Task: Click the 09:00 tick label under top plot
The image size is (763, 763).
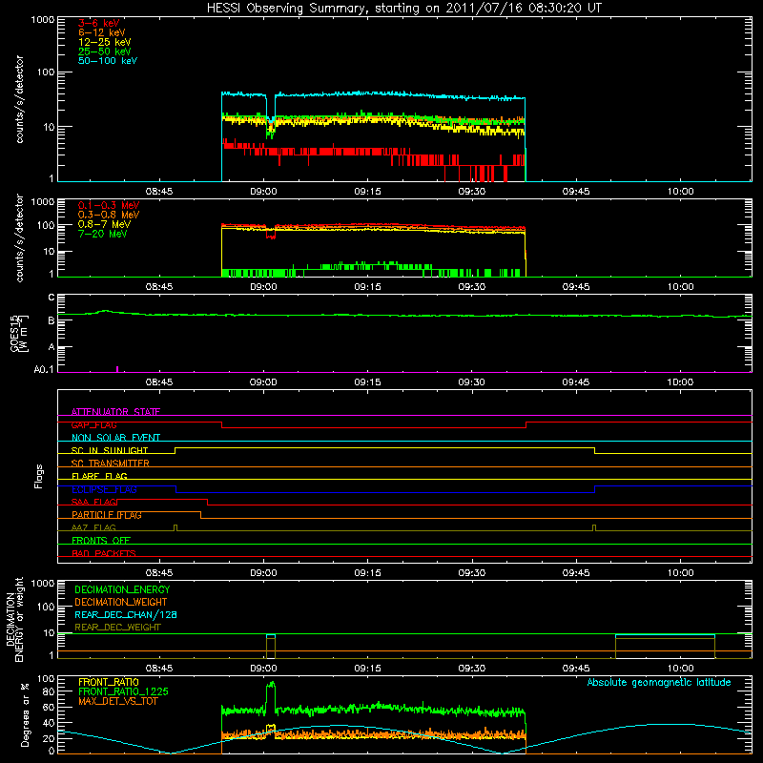Action: pos(263,192)
